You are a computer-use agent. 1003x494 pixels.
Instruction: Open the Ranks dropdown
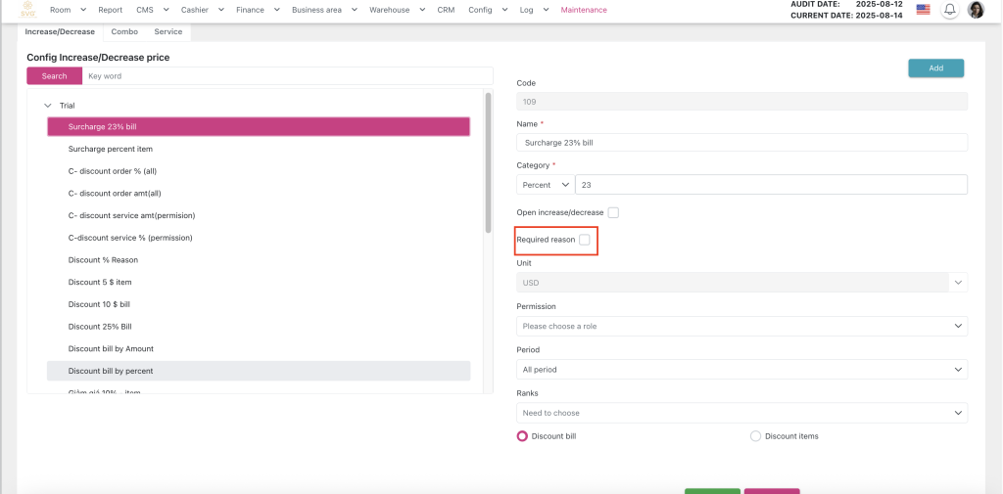[741, 413]
